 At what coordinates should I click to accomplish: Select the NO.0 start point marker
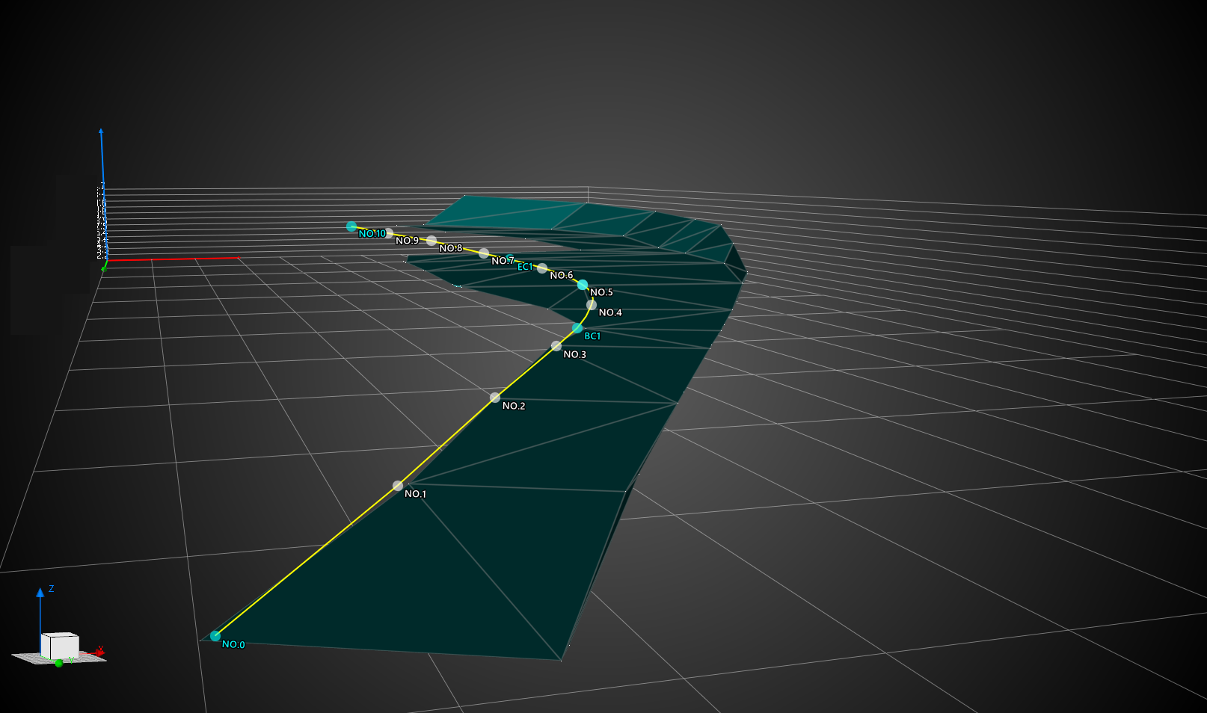(x=215, y=636)
